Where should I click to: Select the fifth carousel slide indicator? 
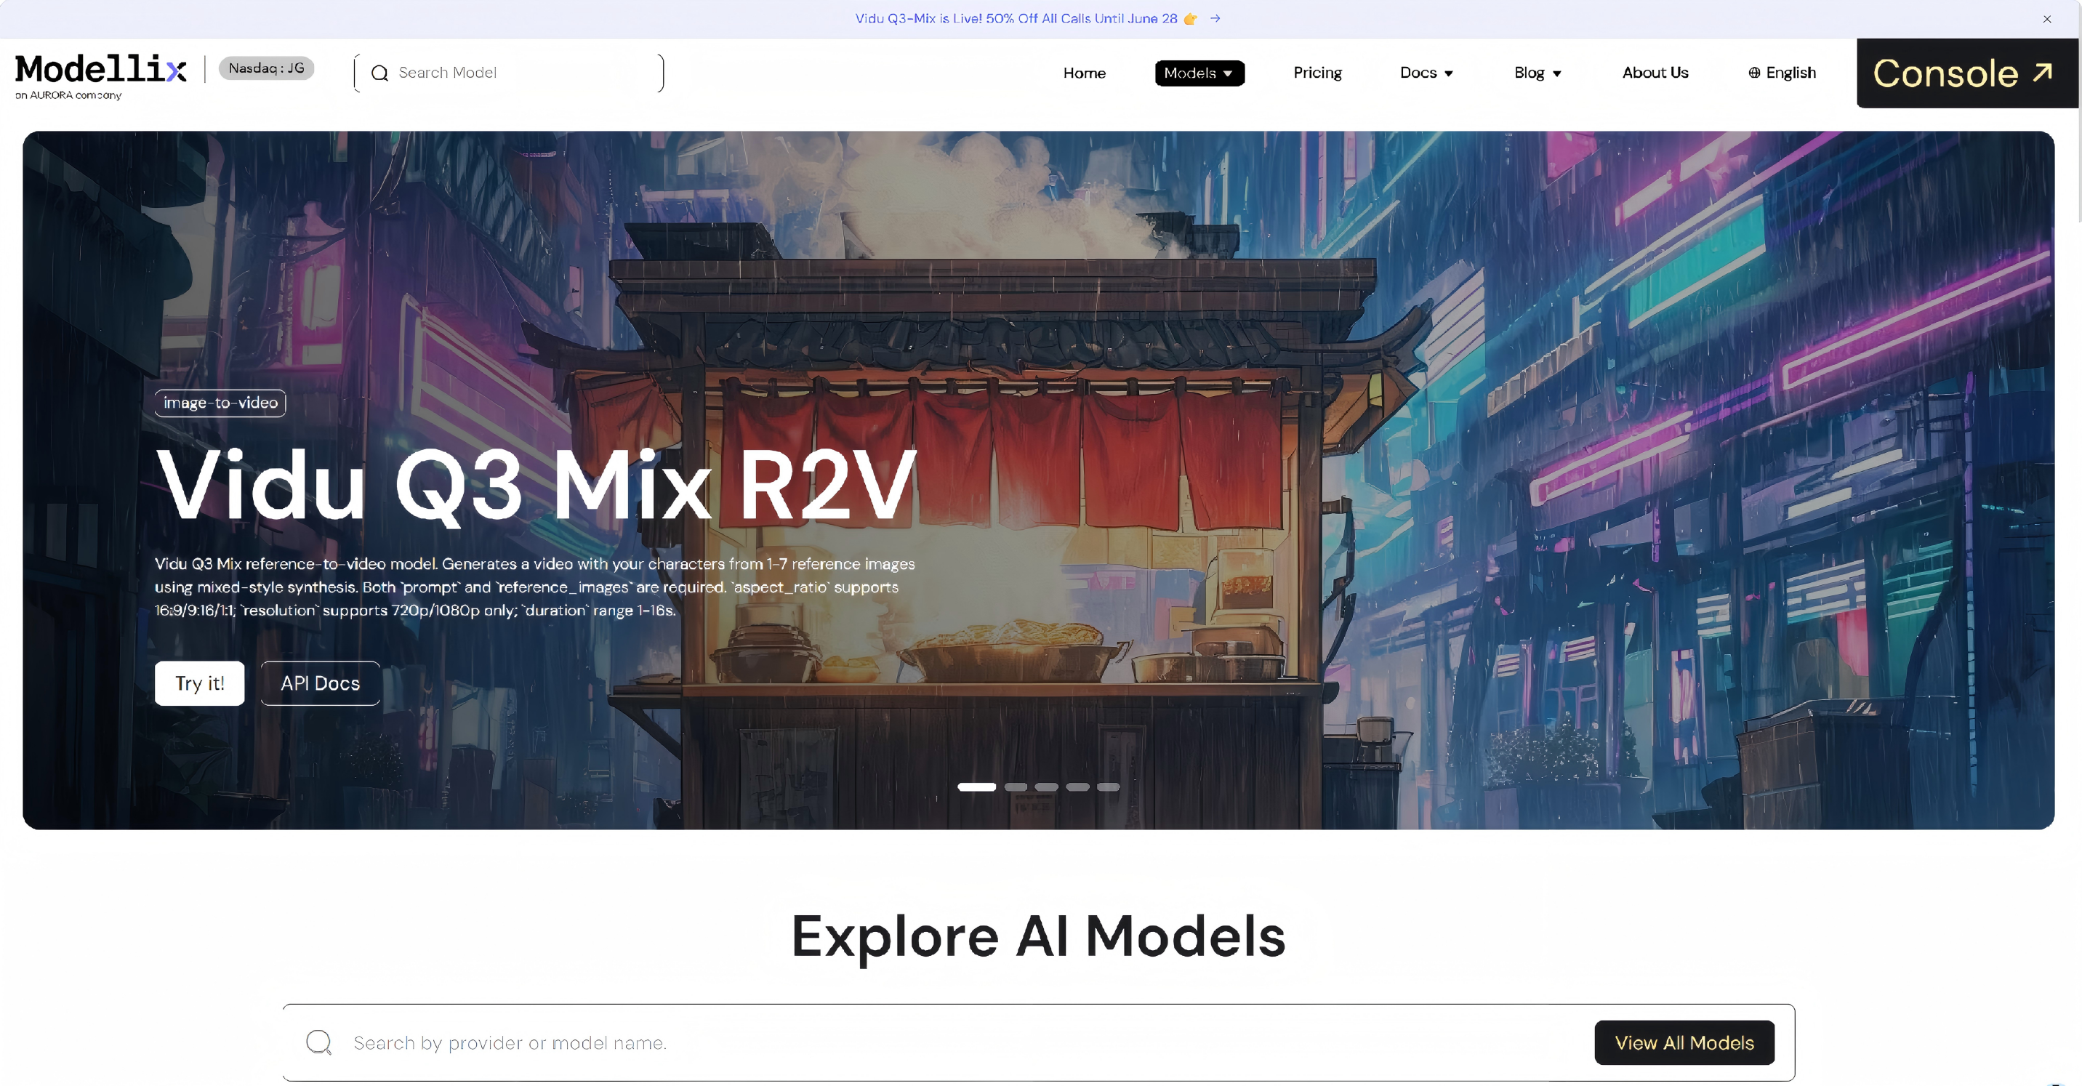pyautogui.click(x=1108, y=787)
